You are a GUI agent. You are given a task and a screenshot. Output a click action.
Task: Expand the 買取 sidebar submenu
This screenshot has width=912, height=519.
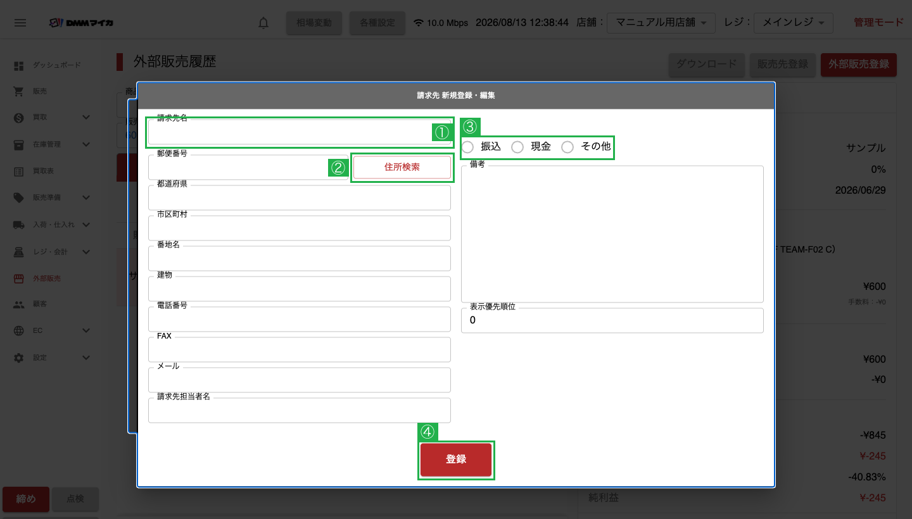click(x=87, y=118)
